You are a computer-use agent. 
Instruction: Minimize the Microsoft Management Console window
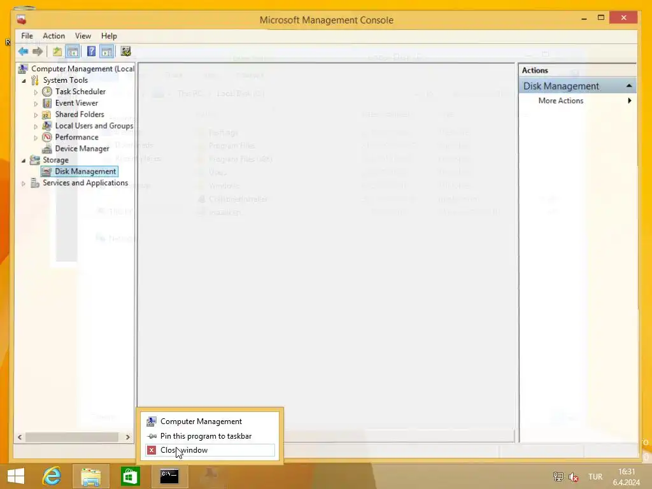(585, 18)
